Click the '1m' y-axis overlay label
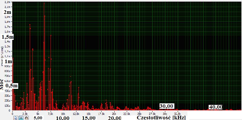This screenshot has height=120, width=242. point(8,62)
